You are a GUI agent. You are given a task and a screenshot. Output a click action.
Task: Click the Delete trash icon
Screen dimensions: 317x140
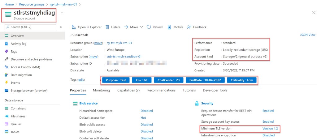point(107,27)
